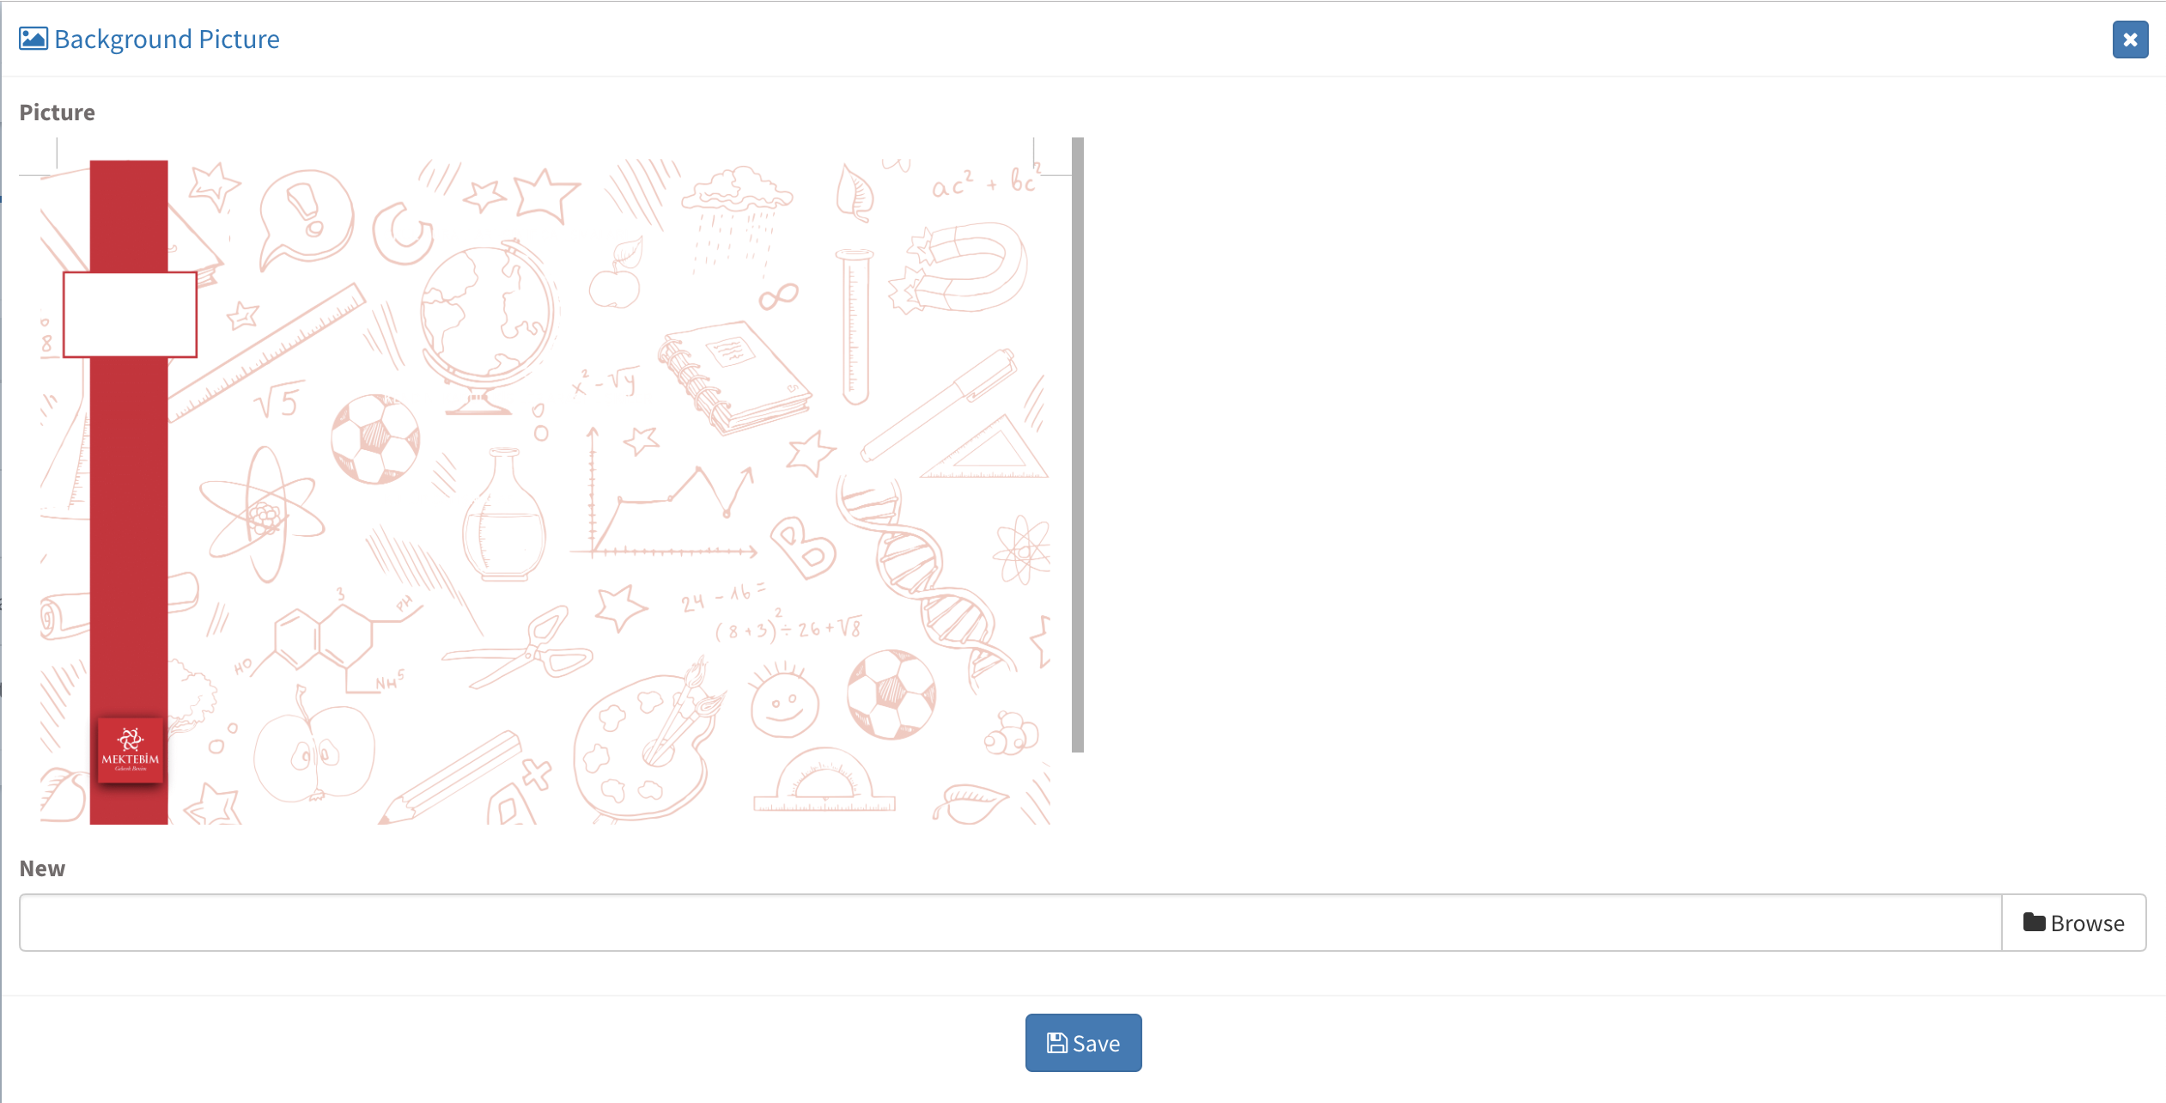Click the floppy disk icon in Save
This screenshot has height=1103, width=2166.
click(1057, 1043)
